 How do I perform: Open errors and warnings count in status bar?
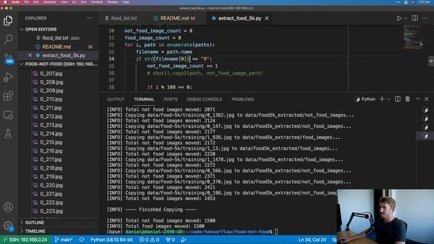coord(149,239)
